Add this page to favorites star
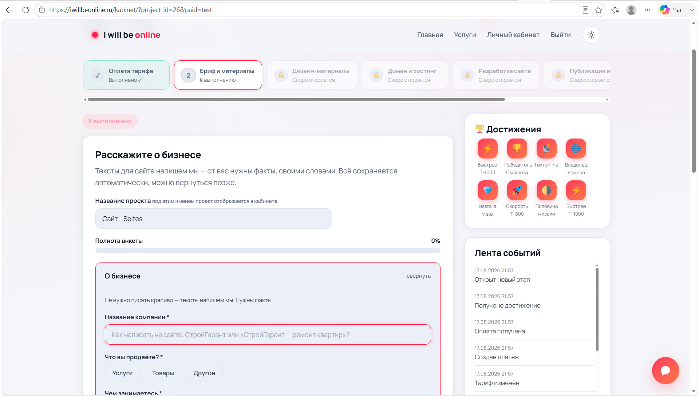Image resolution: width=699 pixels, height=397 pixels. pyautogui.click(x=598, y=10)
